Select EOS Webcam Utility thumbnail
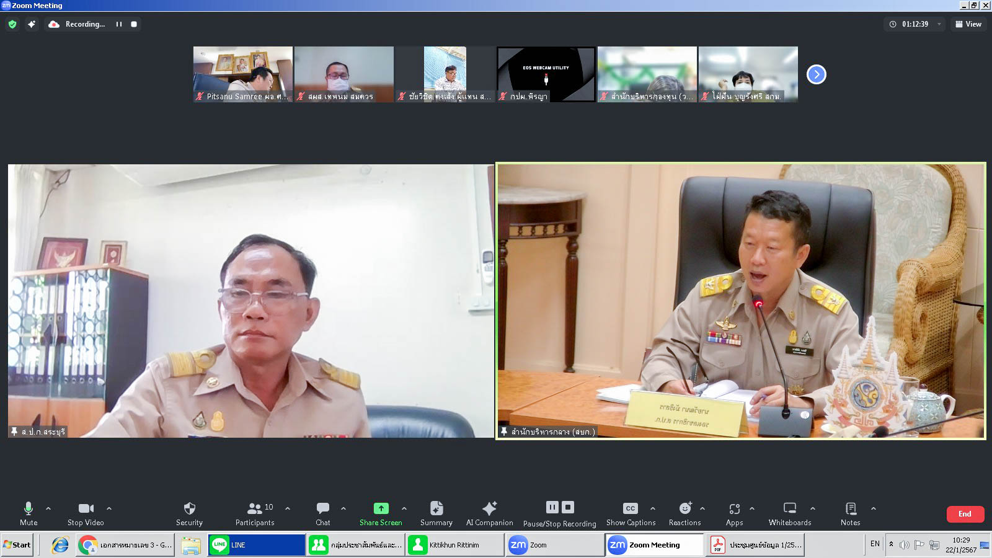Screen dimensions: 992x558 (546, 74)
